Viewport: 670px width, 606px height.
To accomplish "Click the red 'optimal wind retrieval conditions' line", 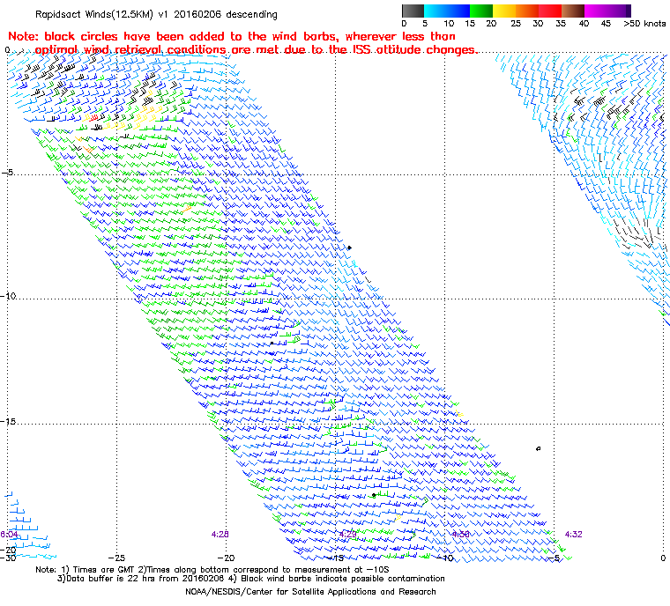I will (x=256, y=50).
